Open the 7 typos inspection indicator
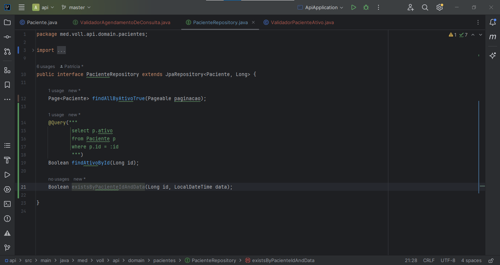The width and height of the screenshot is (500, 265). 463,35
